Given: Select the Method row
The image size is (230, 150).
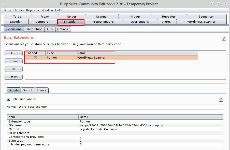Looking at the screenshot, I should [x=115, y=129].
